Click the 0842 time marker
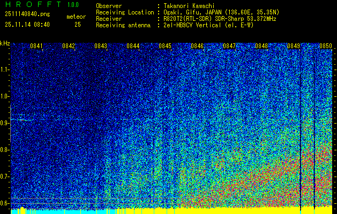Viewport: 337px width, 214px height. click(x=69, y=46)
